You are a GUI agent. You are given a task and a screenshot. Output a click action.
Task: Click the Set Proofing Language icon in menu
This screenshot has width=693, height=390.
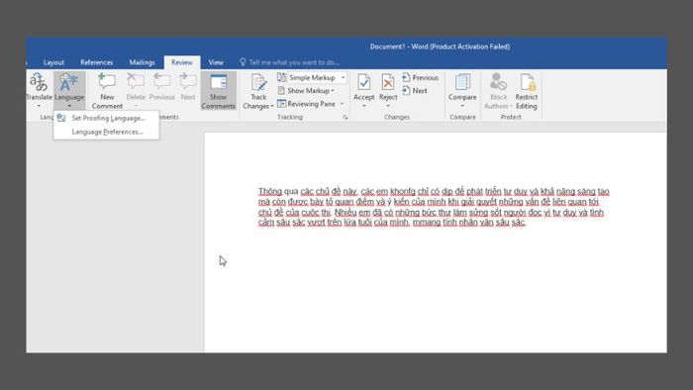pos(61,118)
